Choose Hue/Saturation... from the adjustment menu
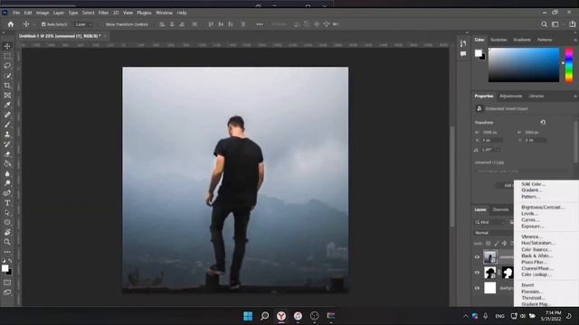This screenshot has height=325, width=579. pos(538,243)
